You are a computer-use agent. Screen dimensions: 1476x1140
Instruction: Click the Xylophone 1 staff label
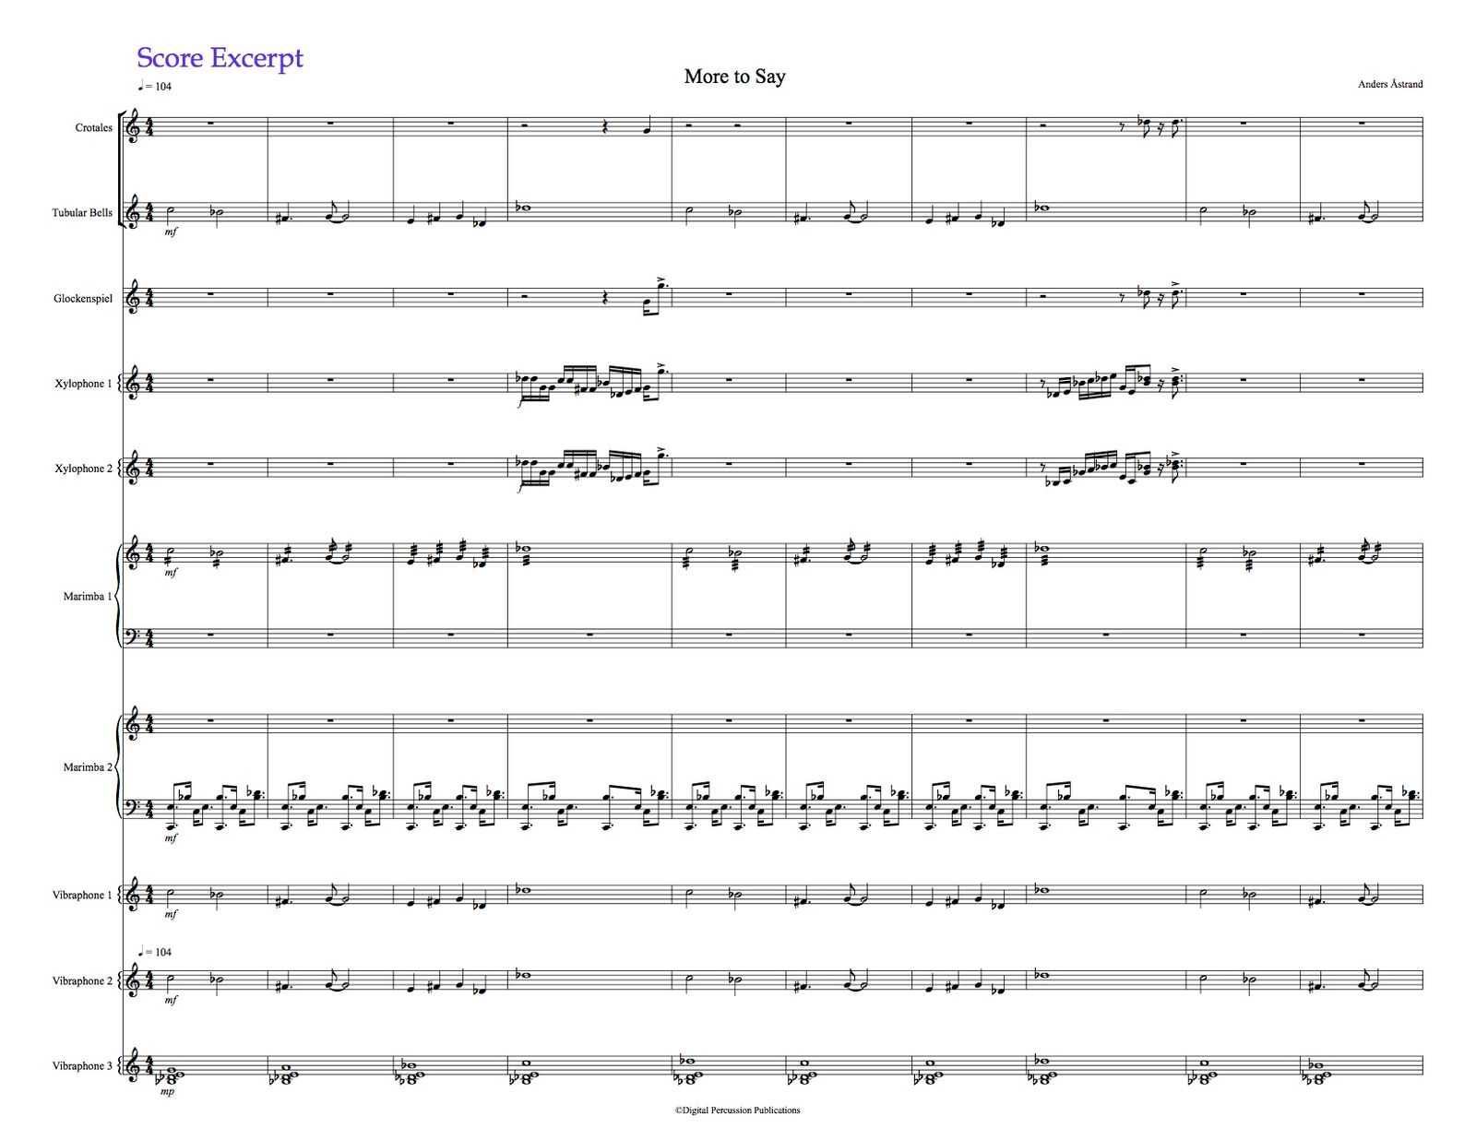coord(83,384)
